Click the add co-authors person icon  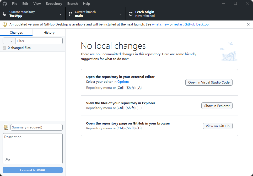pyautogui.click(x=8, y=160)
